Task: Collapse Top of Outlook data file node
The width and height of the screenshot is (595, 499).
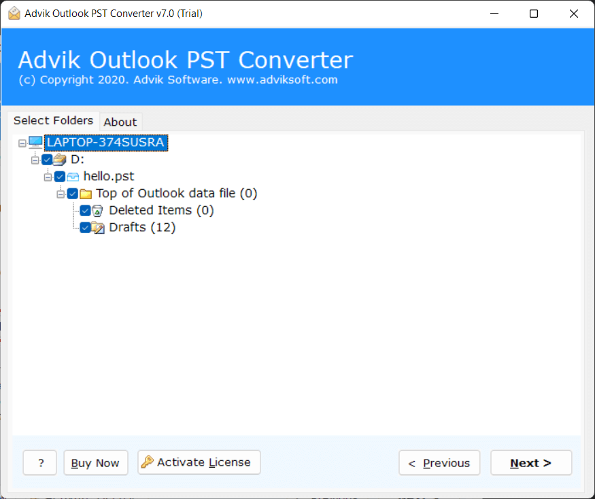Action: pyautogui.click(x=61, y=194)
